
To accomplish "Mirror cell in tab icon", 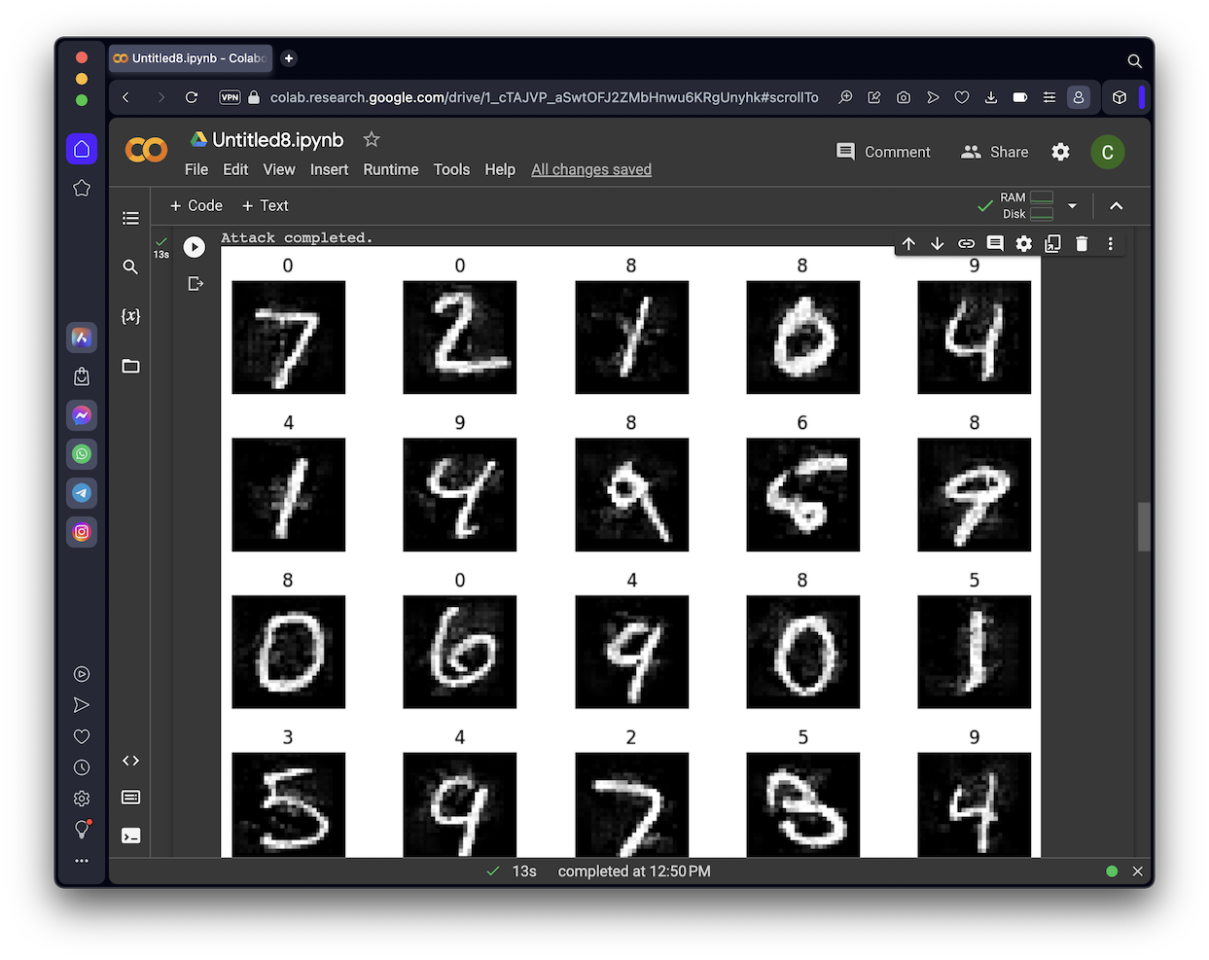I will point(1052,244).
